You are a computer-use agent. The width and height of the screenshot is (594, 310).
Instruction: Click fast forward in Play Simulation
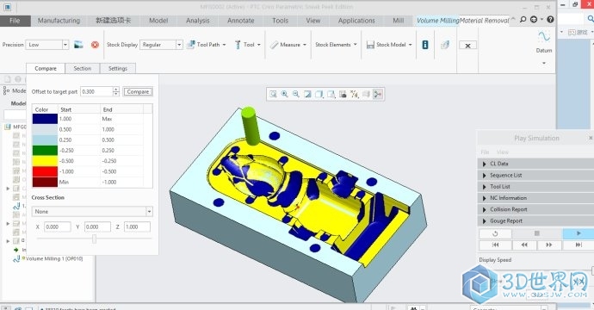[x=548, y=245]
